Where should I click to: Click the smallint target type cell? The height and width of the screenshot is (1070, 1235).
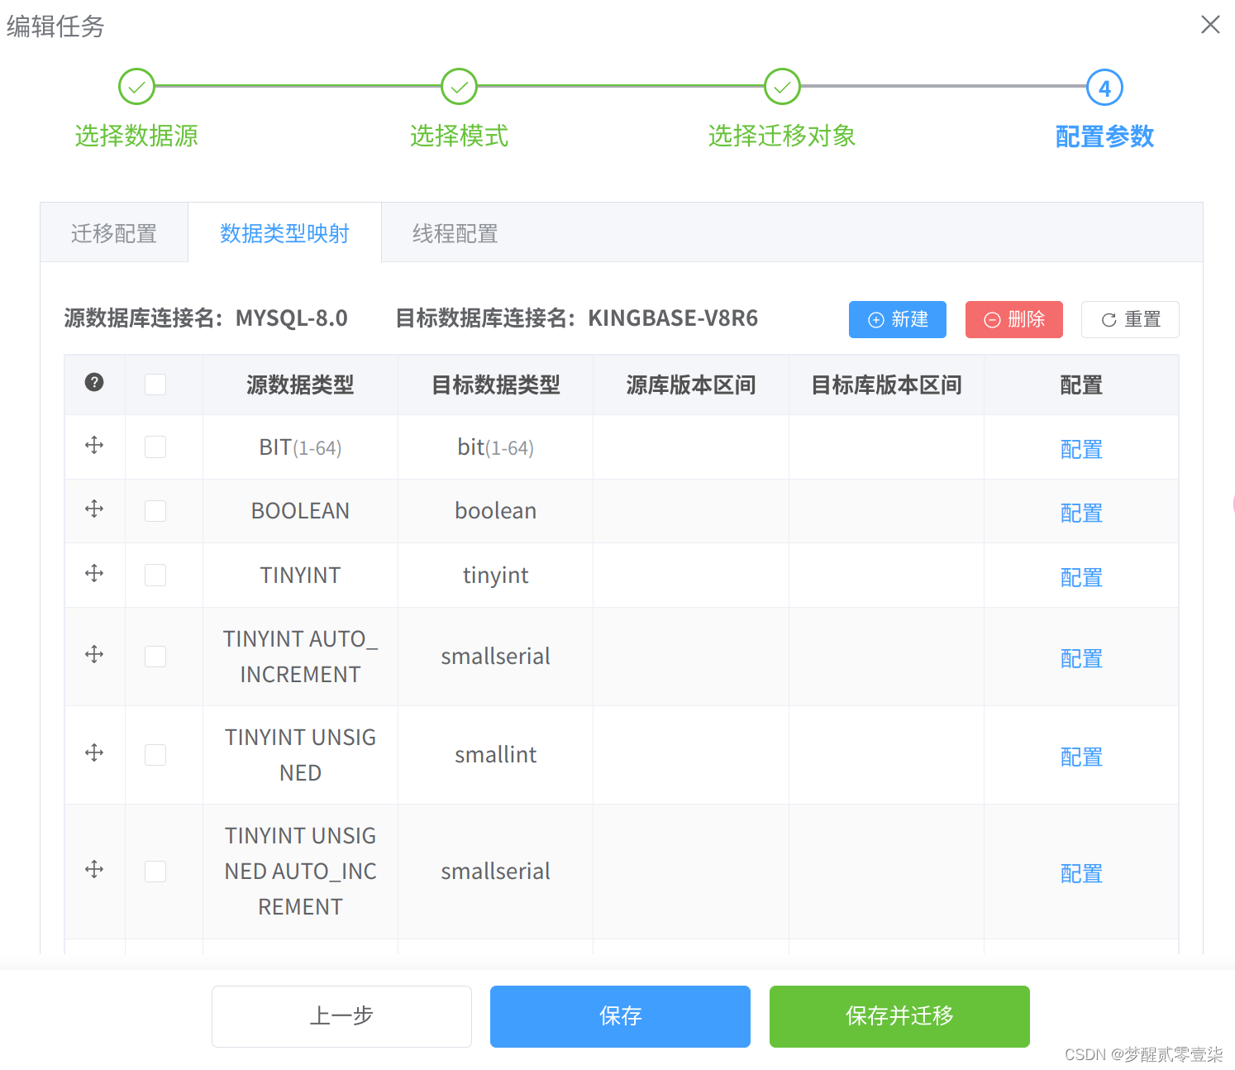pos(495,755)
